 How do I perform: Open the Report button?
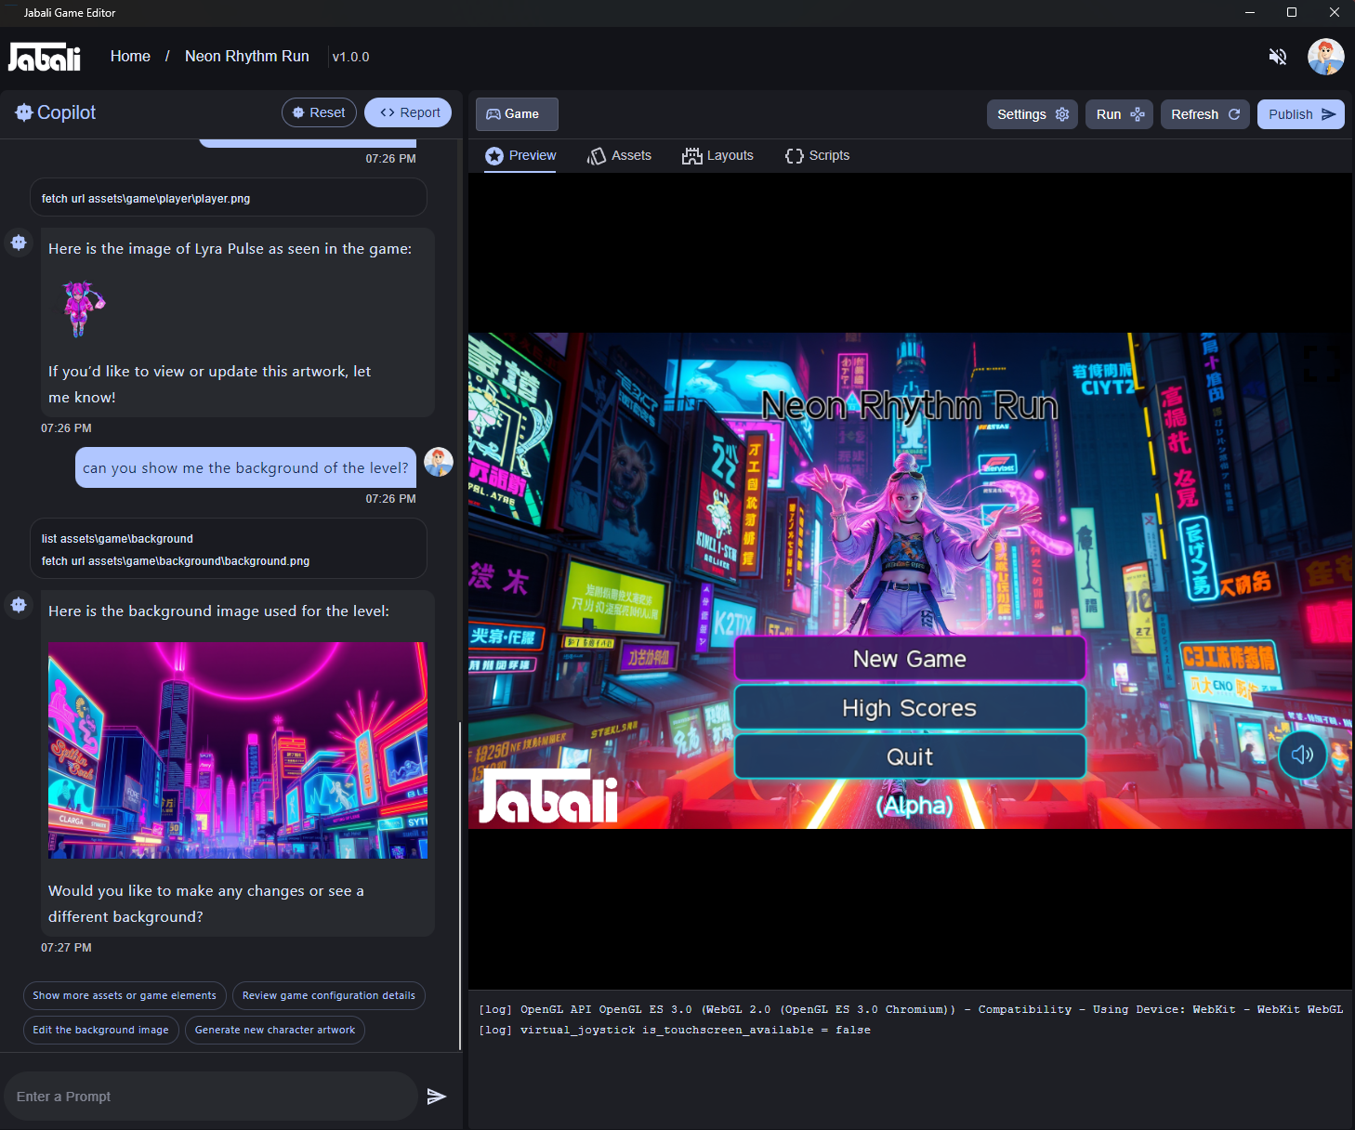pos(408,112)
